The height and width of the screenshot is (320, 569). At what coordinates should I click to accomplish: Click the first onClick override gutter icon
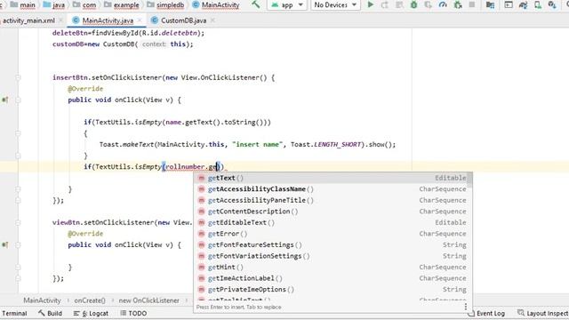point(4,100)
